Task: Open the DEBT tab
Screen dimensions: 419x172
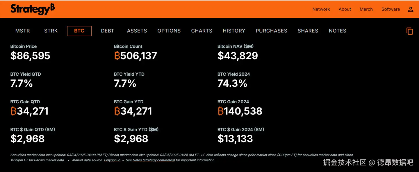Action: click(108, 31)
